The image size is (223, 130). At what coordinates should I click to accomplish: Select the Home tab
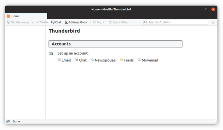point(26,16)
